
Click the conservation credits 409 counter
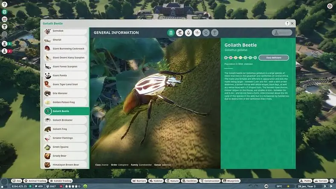click(x=39, y=186)
